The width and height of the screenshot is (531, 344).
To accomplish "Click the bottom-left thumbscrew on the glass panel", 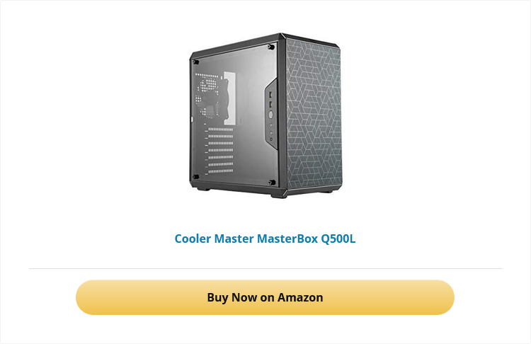I will click(195, 177).
